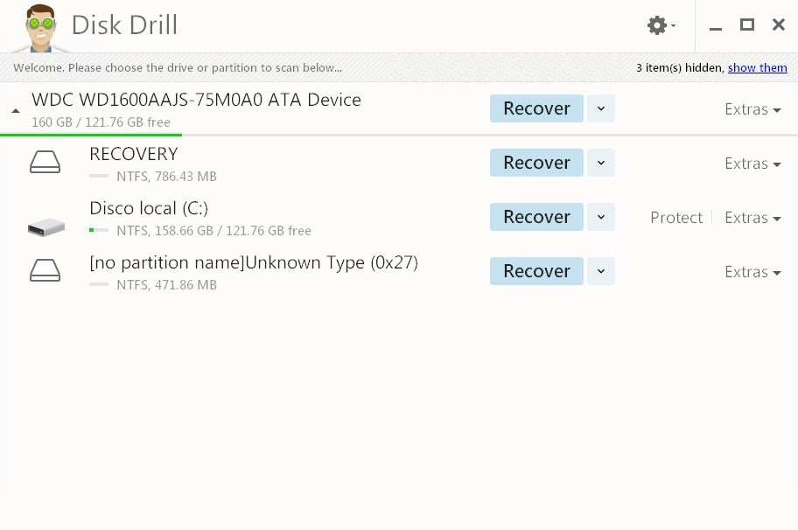Select the Disco local (C:) drive icon
The image size is (798, 530).
coord(46,227)
